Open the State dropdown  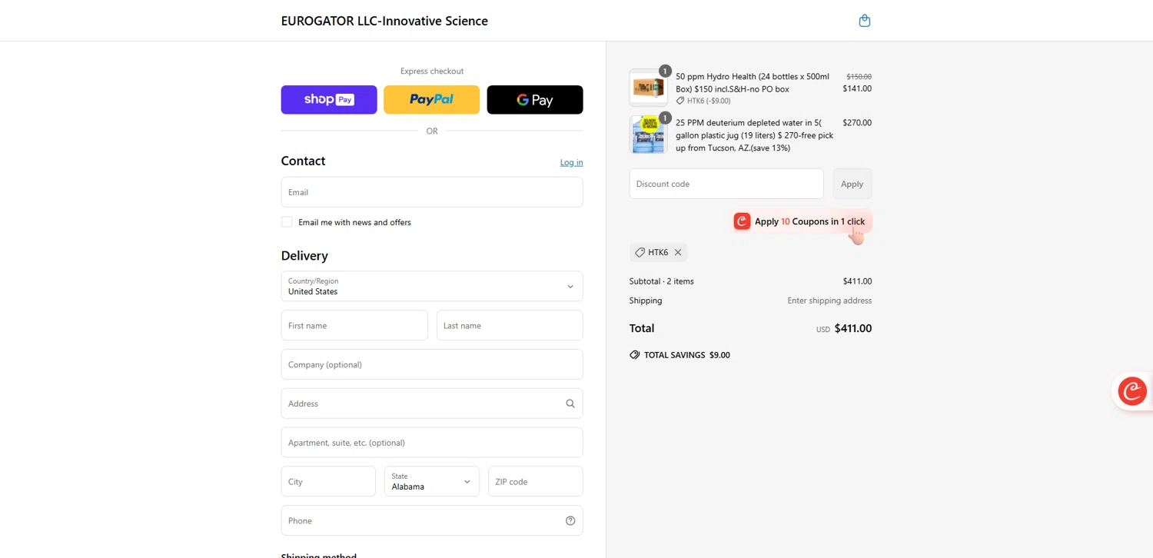click(432, 481)
